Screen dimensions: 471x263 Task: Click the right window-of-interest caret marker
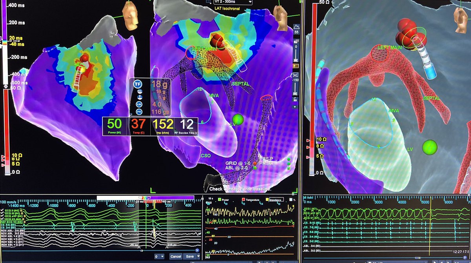pyautogui.click(x=167, y=247)
